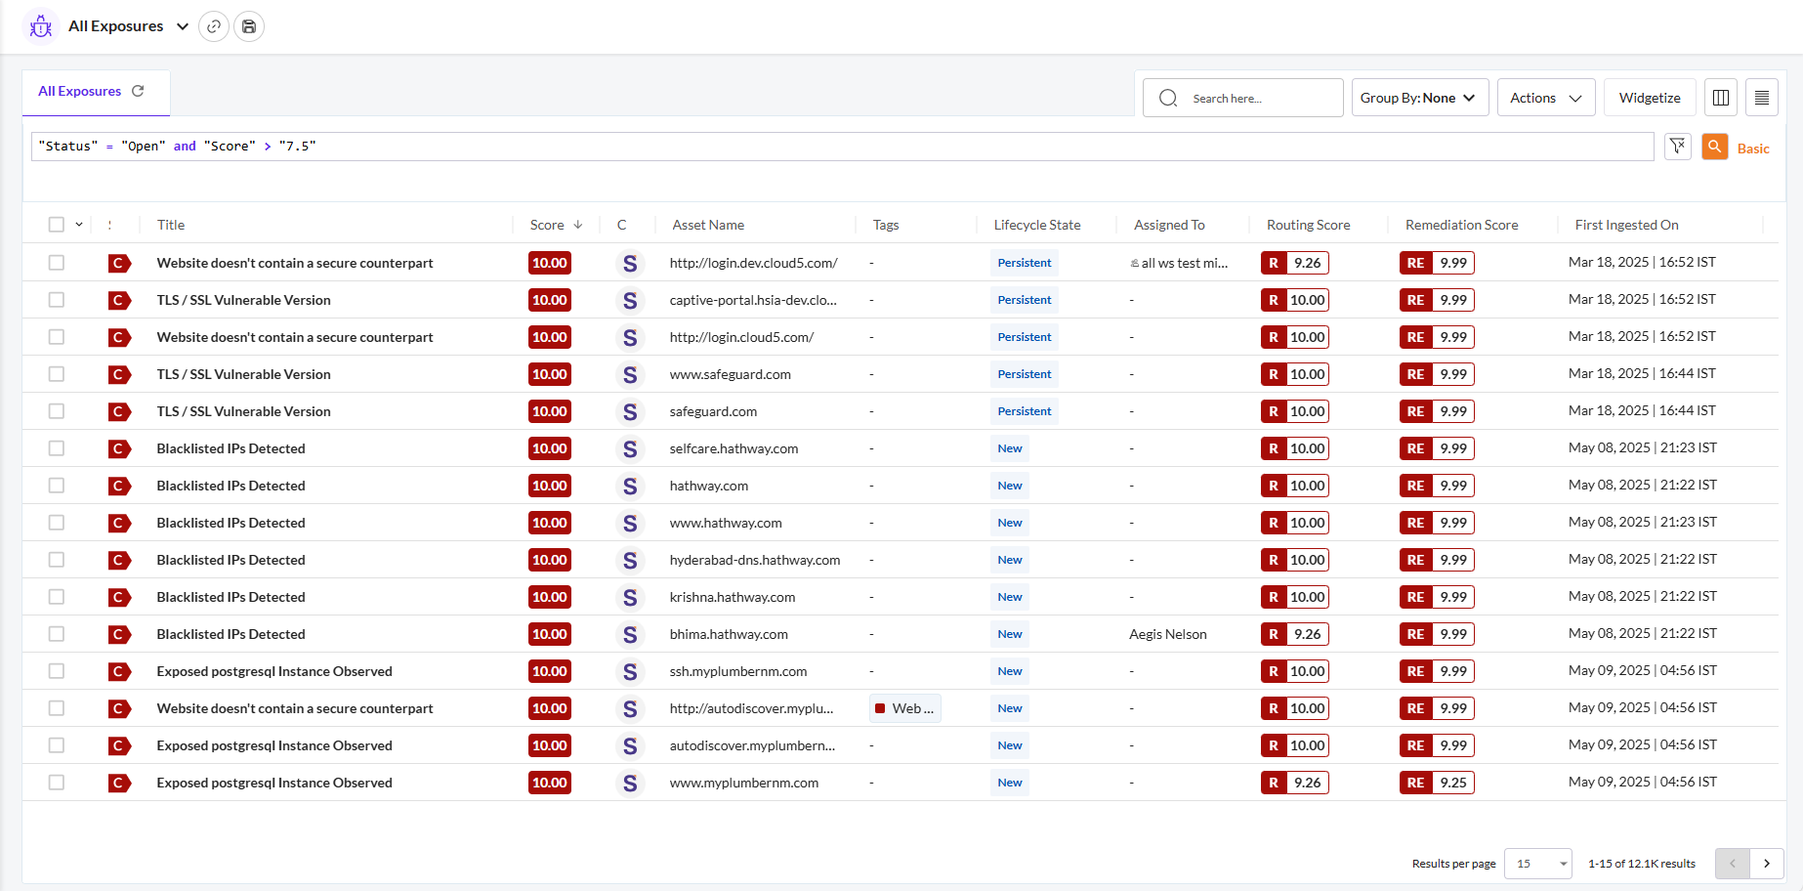Viewport: 1803px width, 891px height.
Task: Click the bug icon beside All Exposures
Action: pos(41,26)
